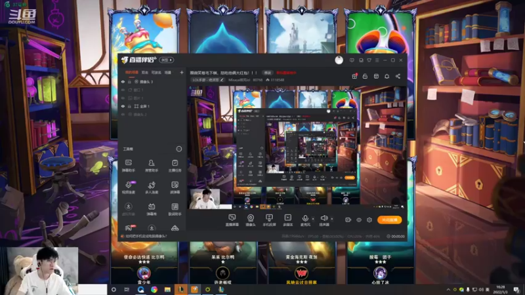Open the 歌词助手 lyrics assistant tool
The image size is (525, 295).
[175, 209]
